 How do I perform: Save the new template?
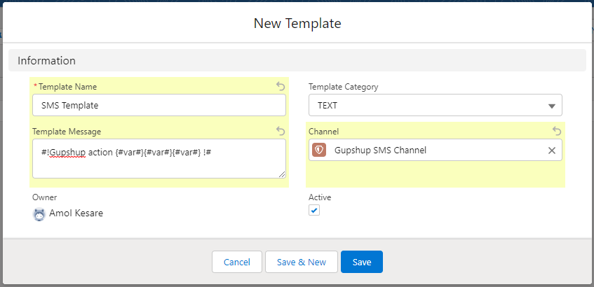(x=362, y=262)
